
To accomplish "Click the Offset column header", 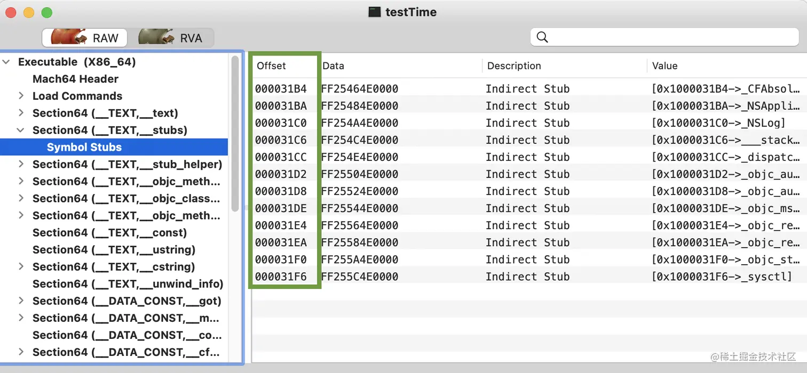I will pyautogui.click(x=271, y=66).
